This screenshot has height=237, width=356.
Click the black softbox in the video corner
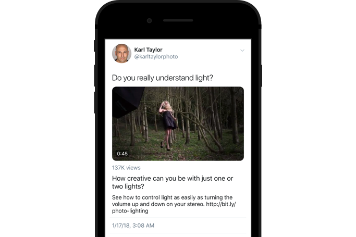tap(127, 102)
